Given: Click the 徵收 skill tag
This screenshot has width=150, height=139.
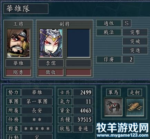Looking at the screenshot, I should pos(51,72).
